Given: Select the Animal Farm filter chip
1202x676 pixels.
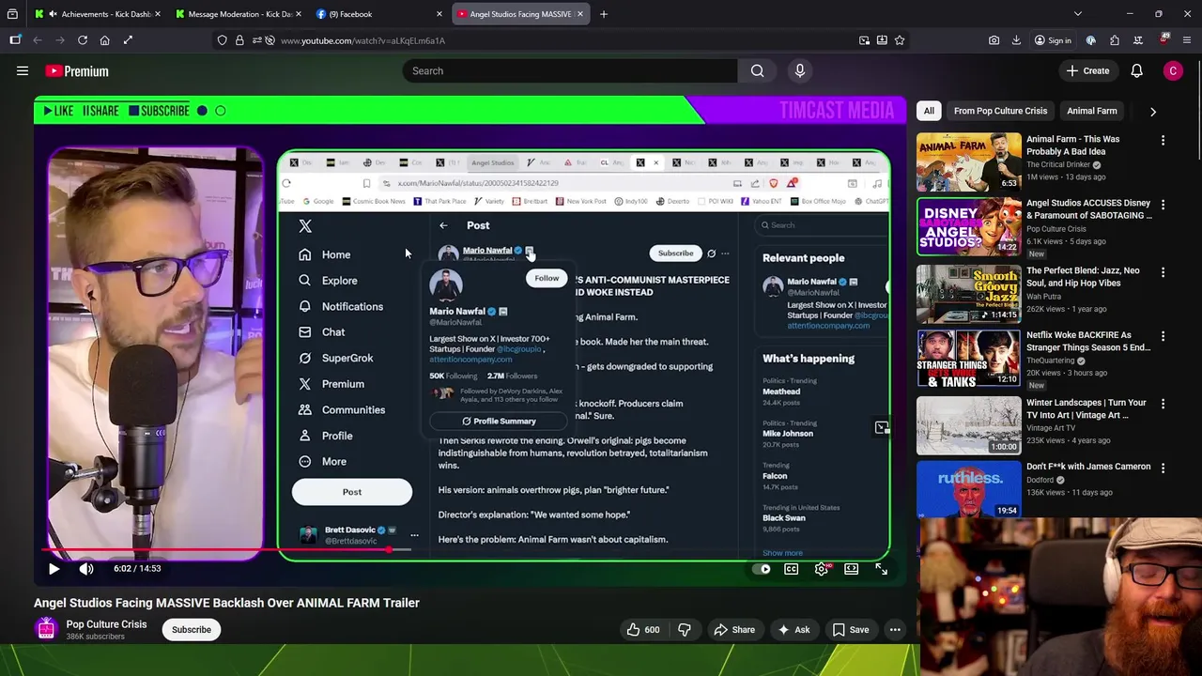Looking at the screenshot, I should click(1091, 111).
